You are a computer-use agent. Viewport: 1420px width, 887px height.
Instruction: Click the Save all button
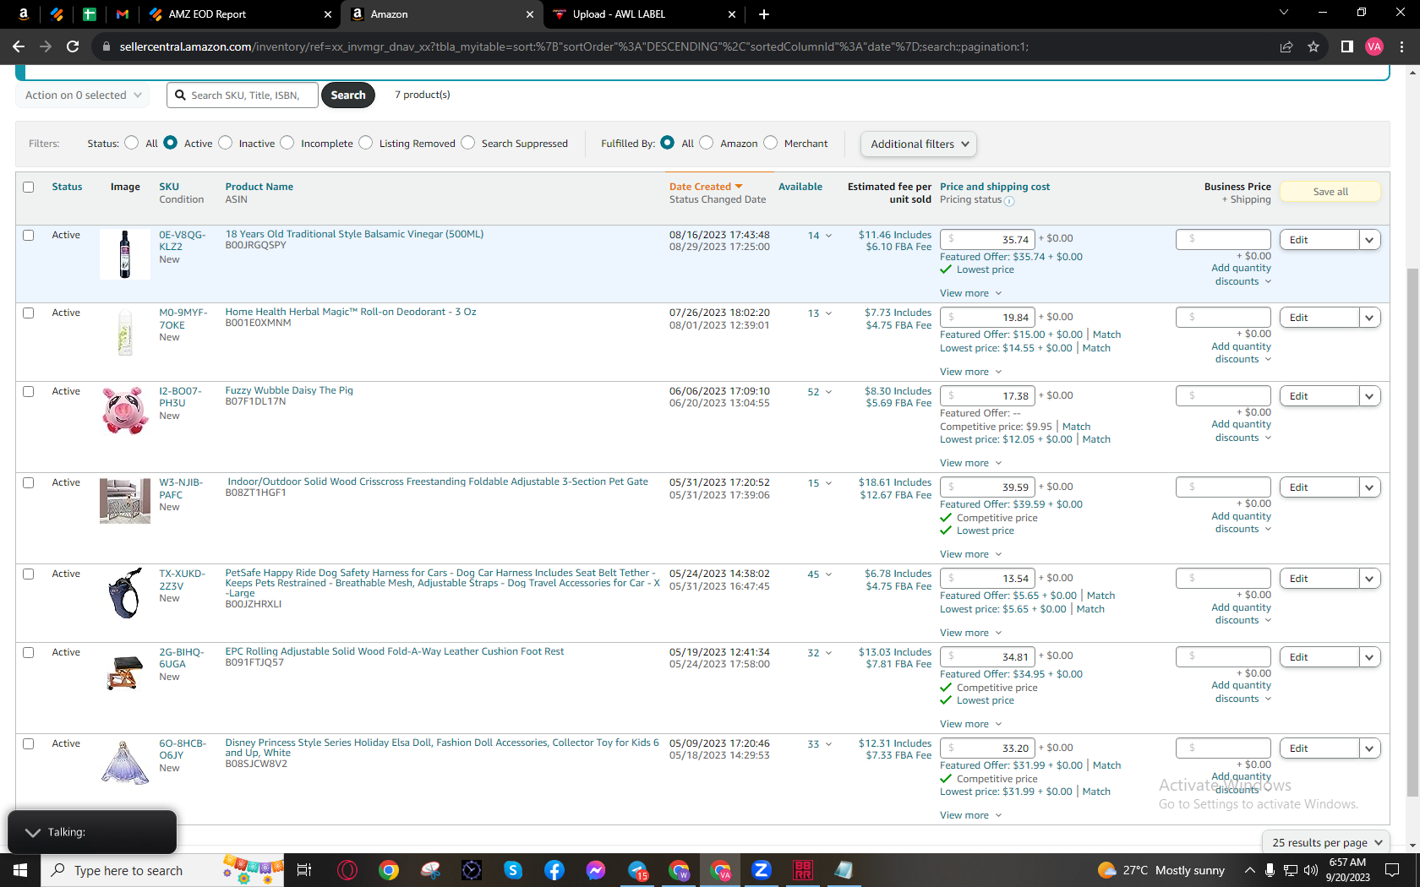tap(1330, 192)
